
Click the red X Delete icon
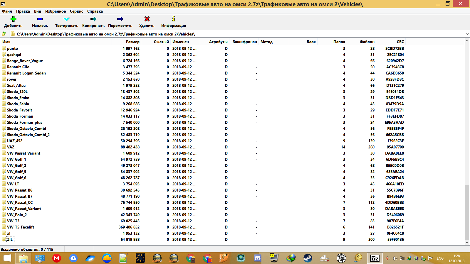coord(147,19)
